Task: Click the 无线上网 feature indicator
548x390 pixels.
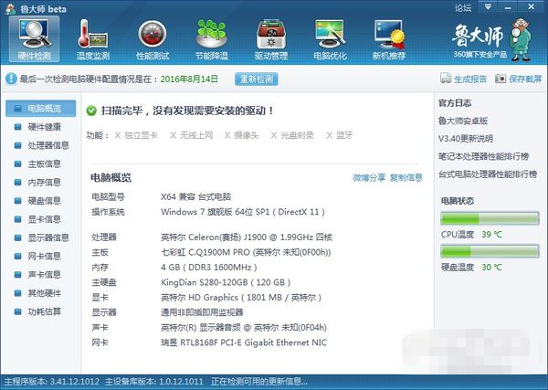Action: pos(192,135)
